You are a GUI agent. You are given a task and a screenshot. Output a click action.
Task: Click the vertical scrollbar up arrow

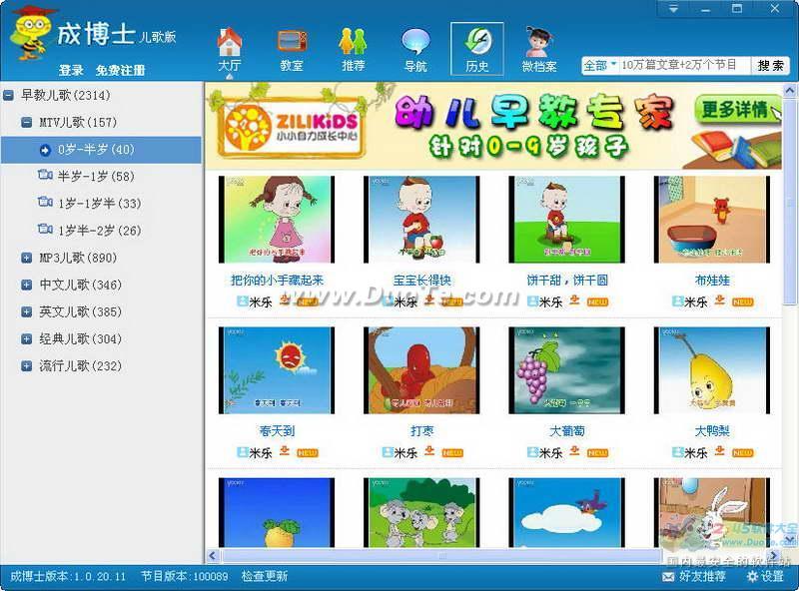pyautogui.click(x=790, y=91)
